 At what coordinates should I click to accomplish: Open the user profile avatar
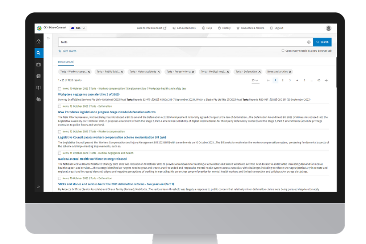pos(329,28)
